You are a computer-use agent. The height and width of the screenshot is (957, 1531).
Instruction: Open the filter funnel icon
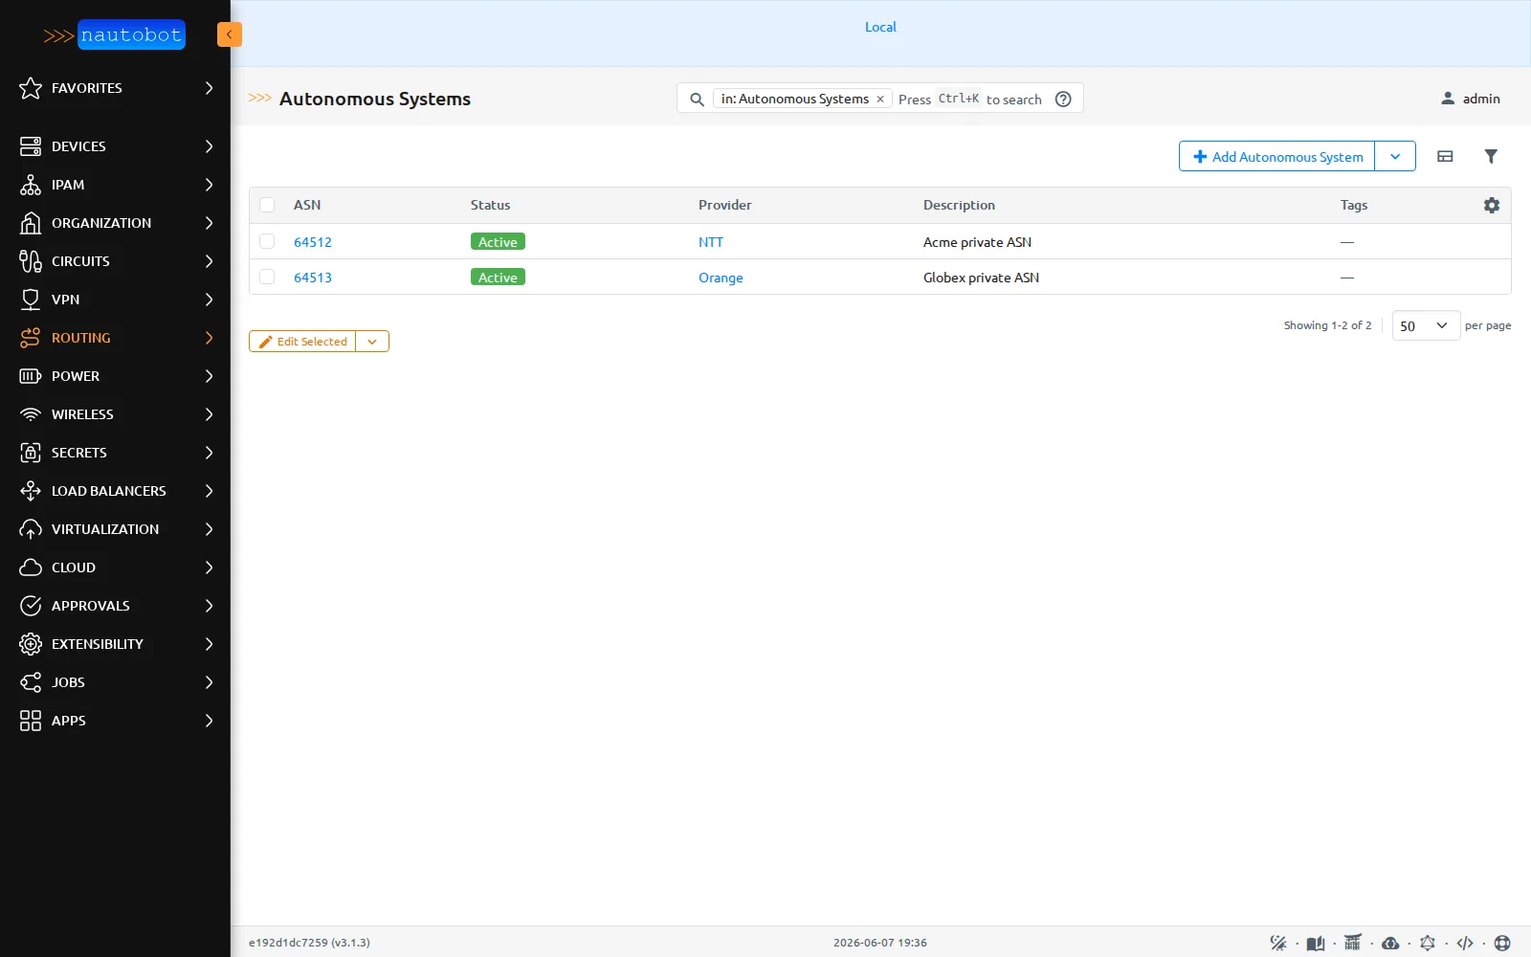pyautogui.click(x=1491, y=156)
